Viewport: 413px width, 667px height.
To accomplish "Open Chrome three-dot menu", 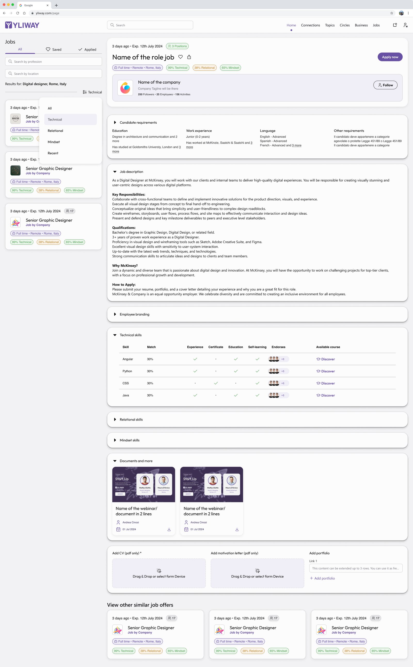I will tap(408, 13).
